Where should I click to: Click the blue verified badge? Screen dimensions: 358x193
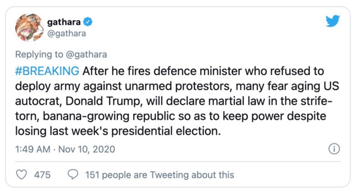88,22
